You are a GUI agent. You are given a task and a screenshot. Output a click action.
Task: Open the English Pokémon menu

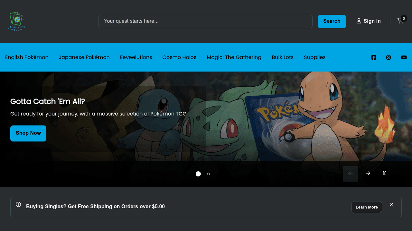pos(27,57)
